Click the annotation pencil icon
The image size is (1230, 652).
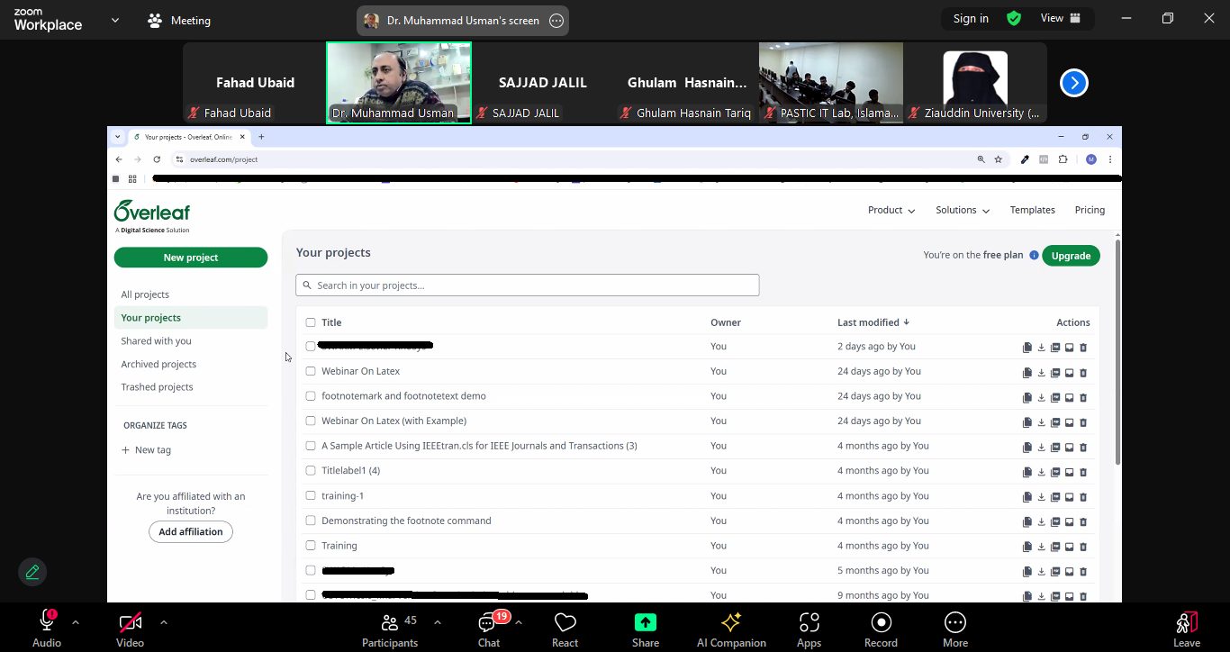tap(32, 572)
